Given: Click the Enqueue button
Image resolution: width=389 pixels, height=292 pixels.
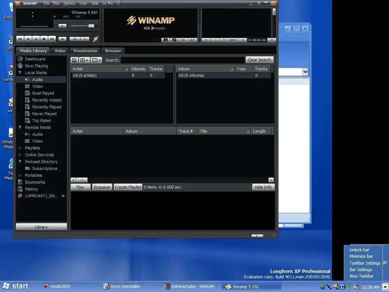Looking at the screenshot, I should tap(102, 187).
